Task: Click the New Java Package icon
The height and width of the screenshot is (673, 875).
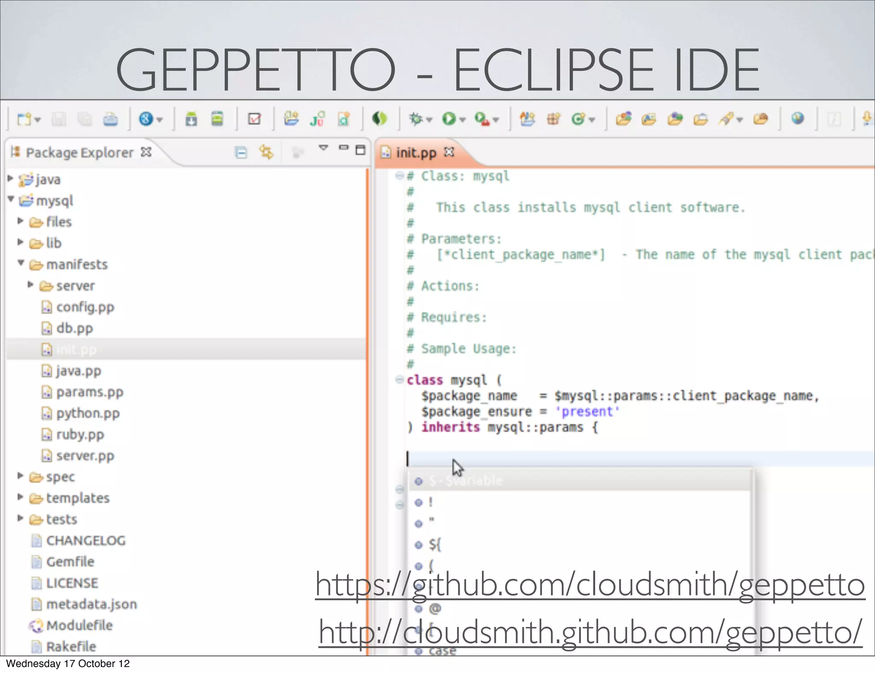Action: [553, 119]
